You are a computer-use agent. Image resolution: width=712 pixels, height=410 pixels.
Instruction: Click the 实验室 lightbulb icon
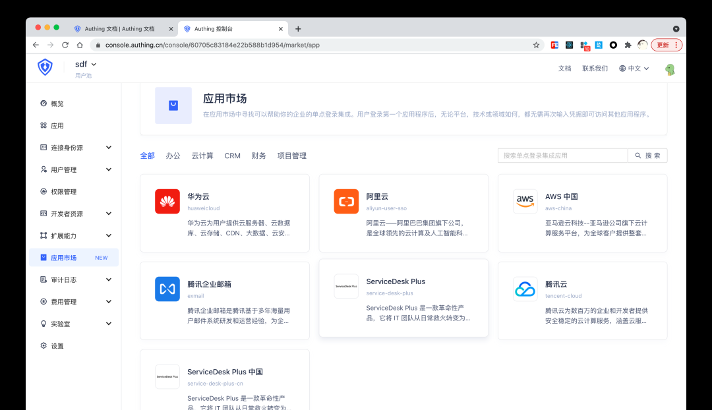[x=44, y=324]
